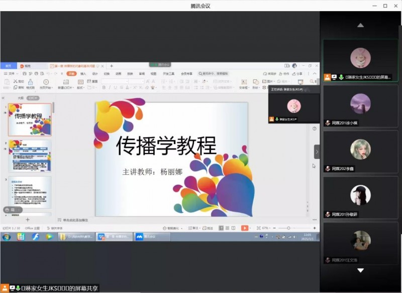Add a new slide with plus icon

(x=28, y=220)
